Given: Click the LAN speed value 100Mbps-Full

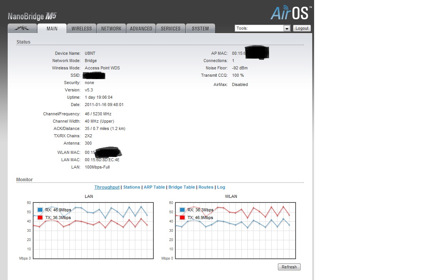Looking at the screenshot, I should [97, 167].
